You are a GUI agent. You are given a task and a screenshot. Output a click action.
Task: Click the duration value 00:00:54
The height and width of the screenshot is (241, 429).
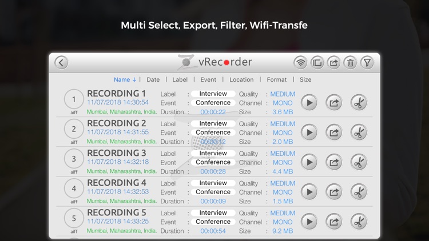click(213, 231)
